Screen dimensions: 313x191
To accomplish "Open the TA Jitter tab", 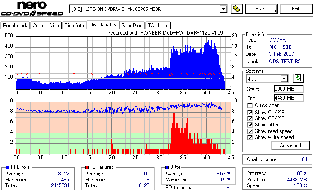I will coord(158,26).
